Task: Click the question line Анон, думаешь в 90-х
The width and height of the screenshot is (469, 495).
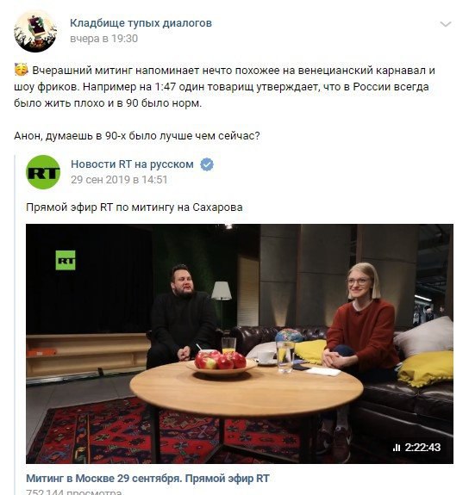Action: click(x=136, y=136)
